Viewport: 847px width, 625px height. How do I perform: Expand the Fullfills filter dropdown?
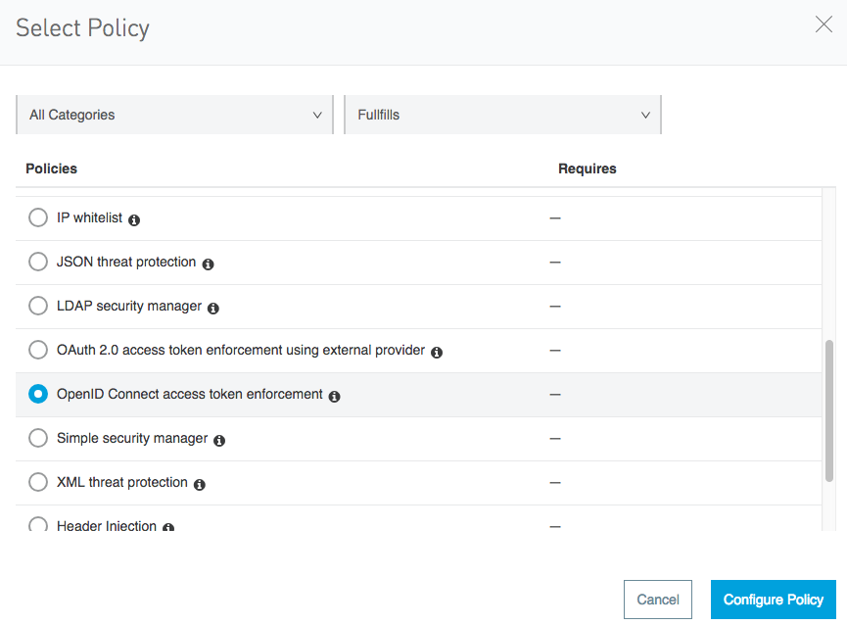coord(502,115)
